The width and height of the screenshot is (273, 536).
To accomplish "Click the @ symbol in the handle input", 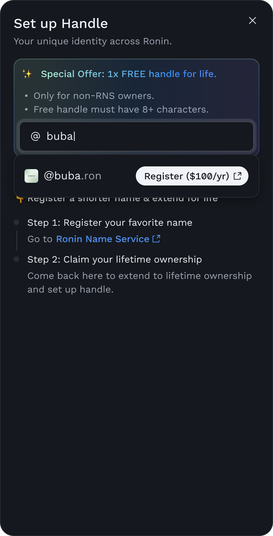I will (x=35, y=136).
